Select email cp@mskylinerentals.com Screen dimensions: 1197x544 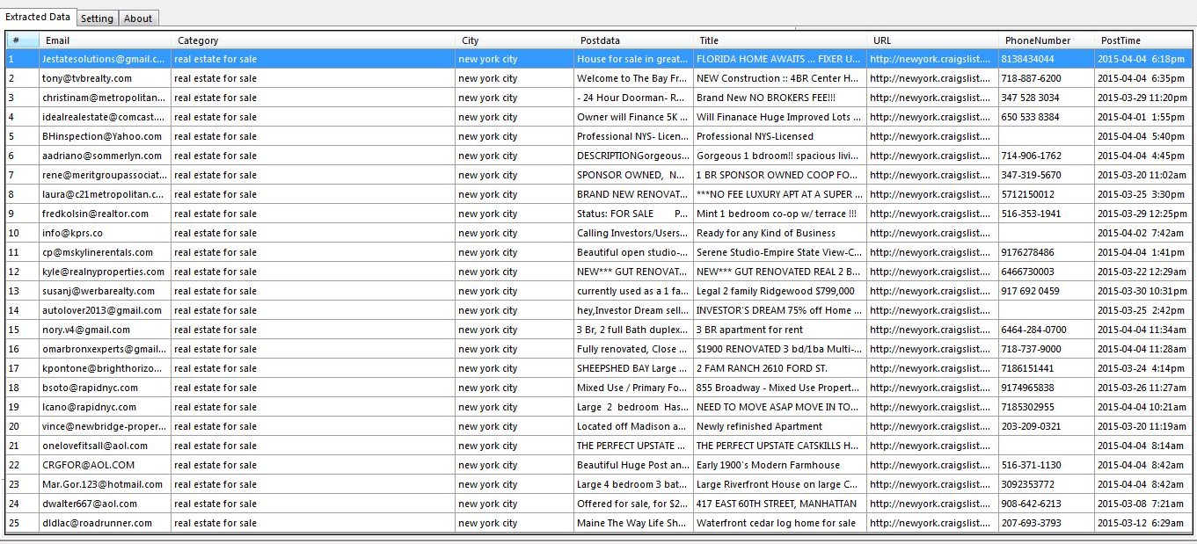(x=97, y=252)
